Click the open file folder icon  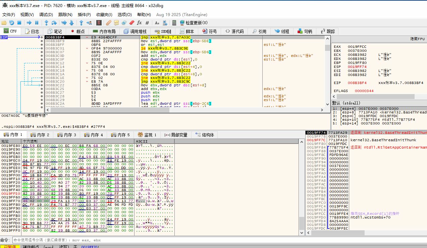(4, 23)
